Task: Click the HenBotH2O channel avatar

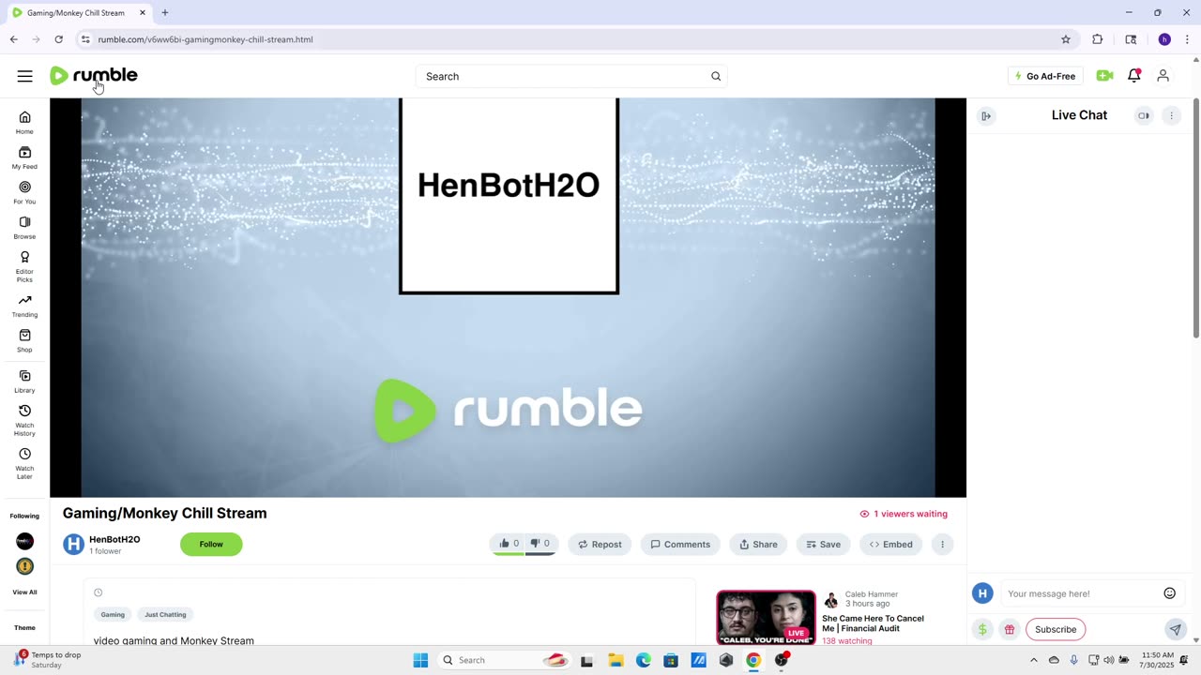Action: tap(73, 544)
